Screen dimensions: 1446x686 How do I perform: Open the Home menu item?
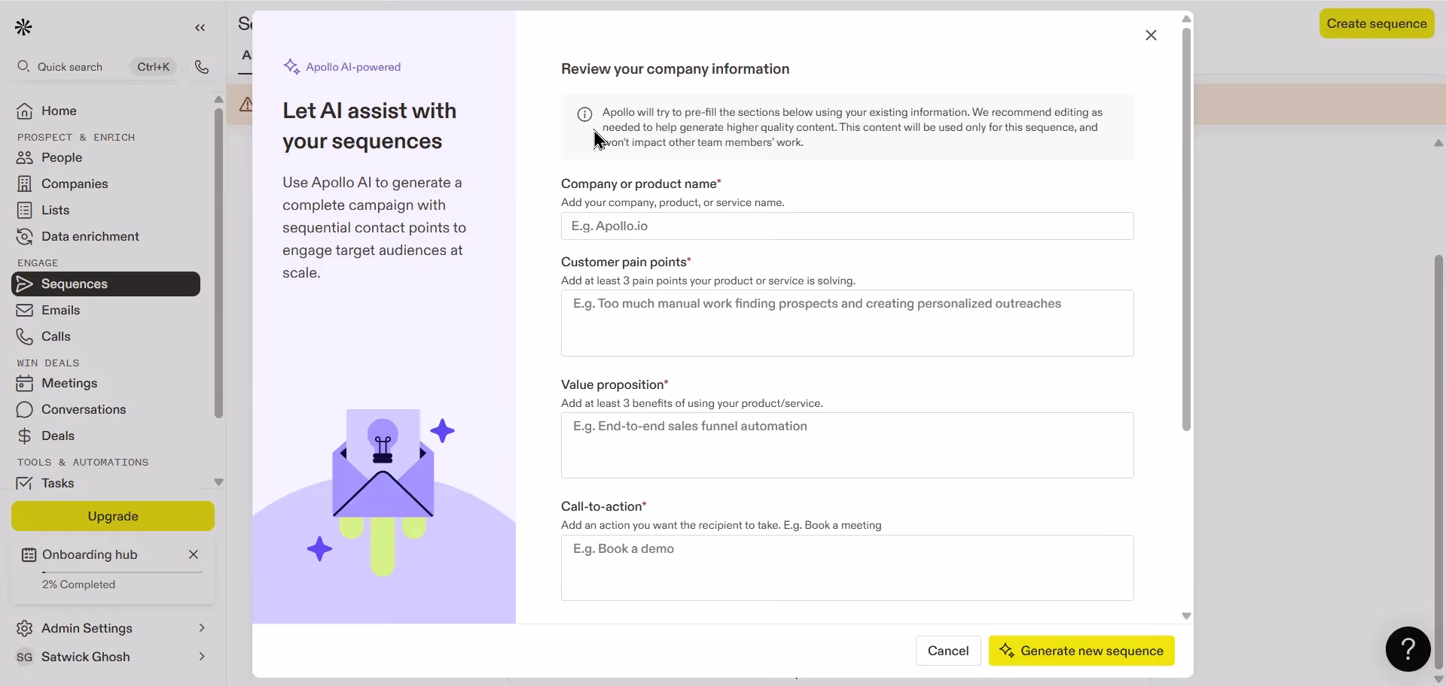[105, 111]
